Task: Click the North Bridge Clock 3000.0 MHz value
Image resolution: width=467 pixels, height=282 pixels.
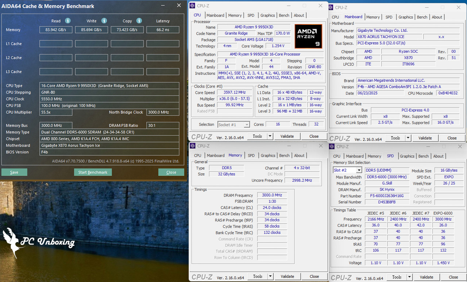Action: [163, 112]
